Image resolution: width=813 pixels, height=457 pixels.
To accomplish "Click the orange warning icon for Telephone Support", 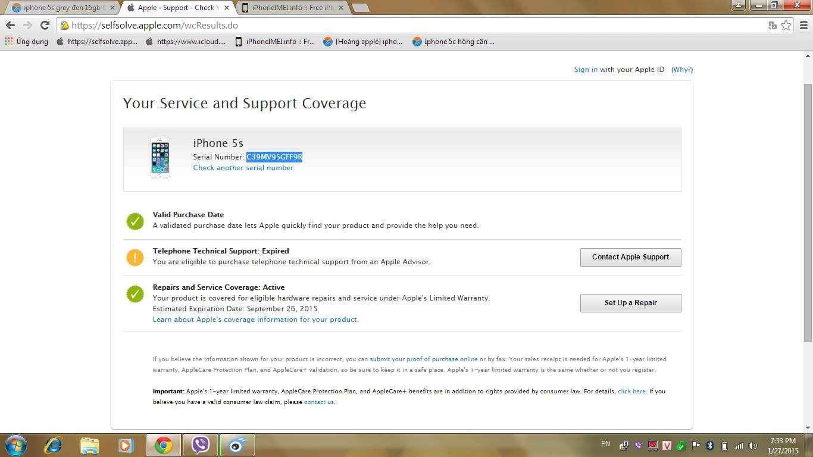I will point(135,257).
